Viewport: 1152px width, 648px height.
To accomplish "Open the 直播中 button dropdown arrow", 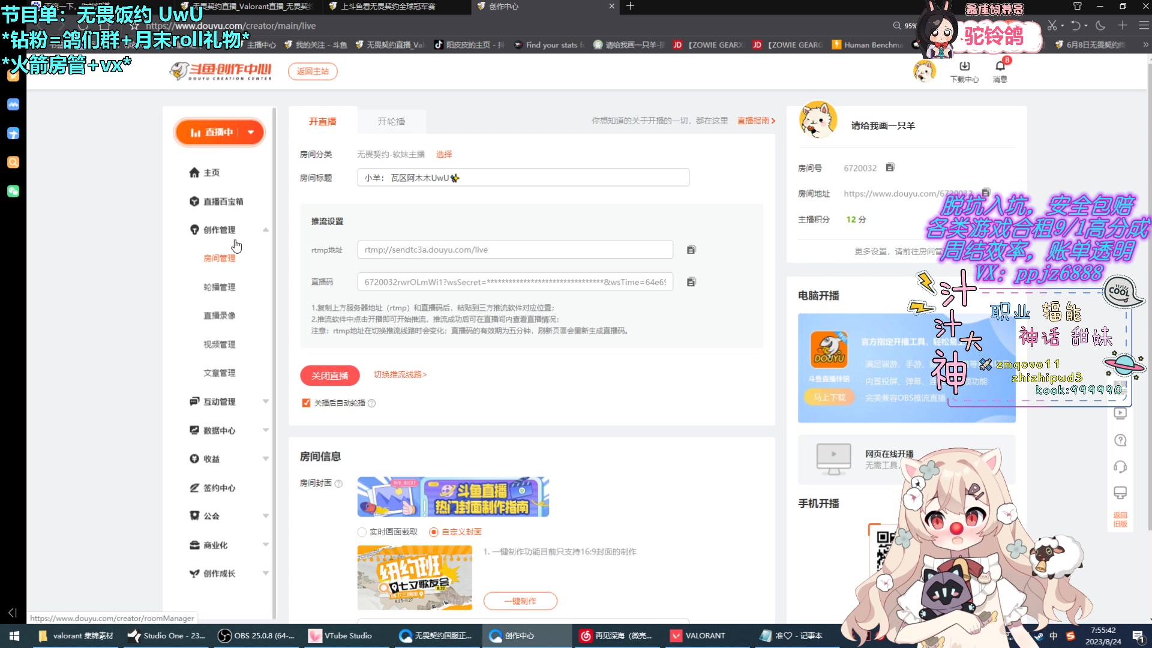I will click(251, 133).
